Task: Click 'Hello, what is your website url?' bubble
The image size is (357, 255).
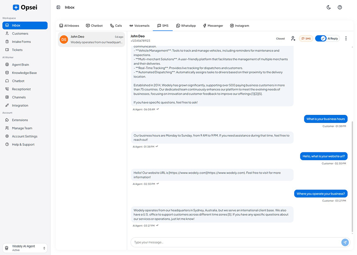Action: pyautogui.click(x=323, y=156)
